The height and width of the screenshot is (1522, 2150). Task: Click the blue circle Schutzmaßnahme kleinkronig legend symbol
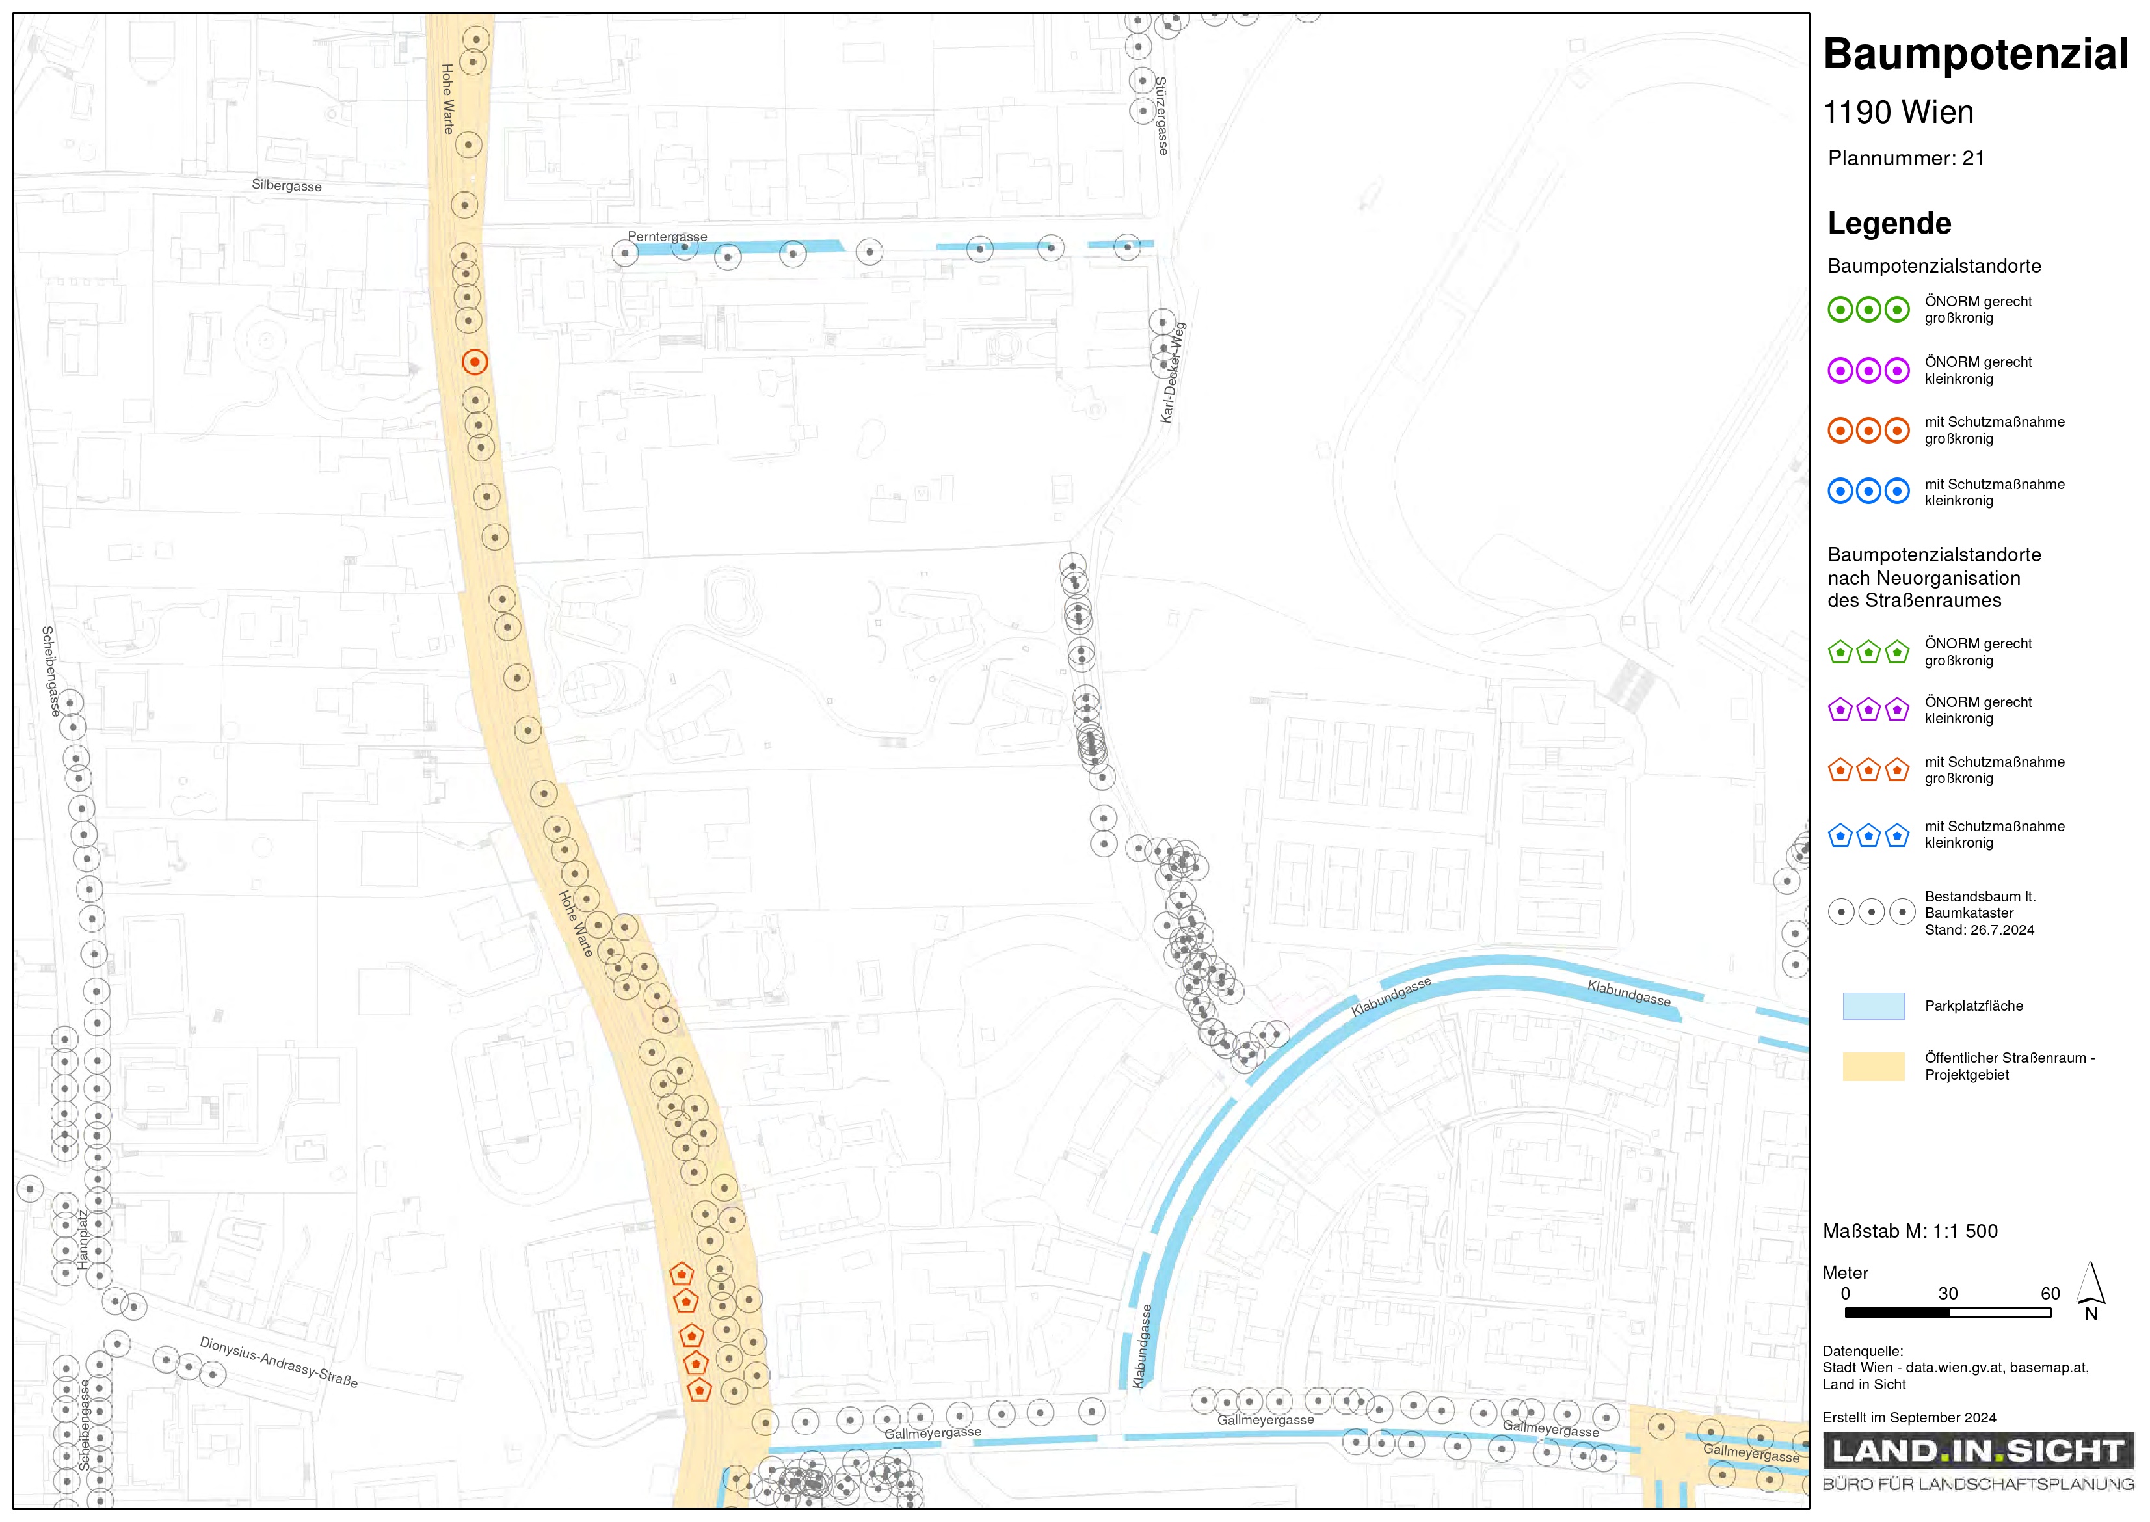[1868, 491]
